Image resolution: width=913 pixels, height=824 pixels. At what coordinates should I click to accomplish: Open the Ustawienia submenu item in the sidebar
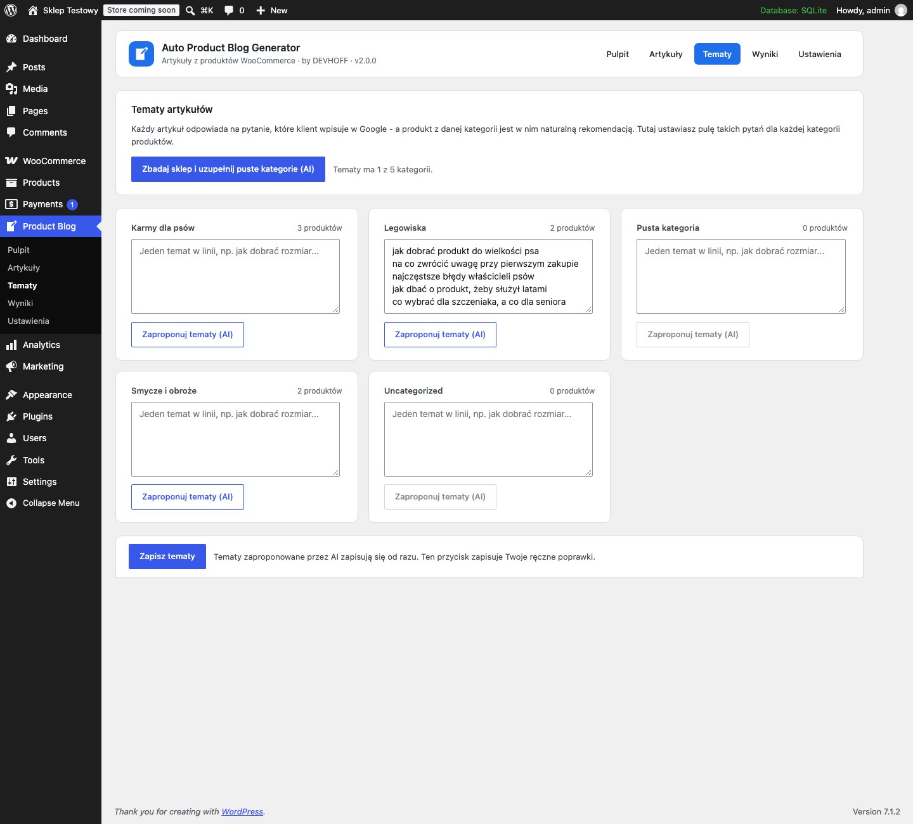[51, 321]
